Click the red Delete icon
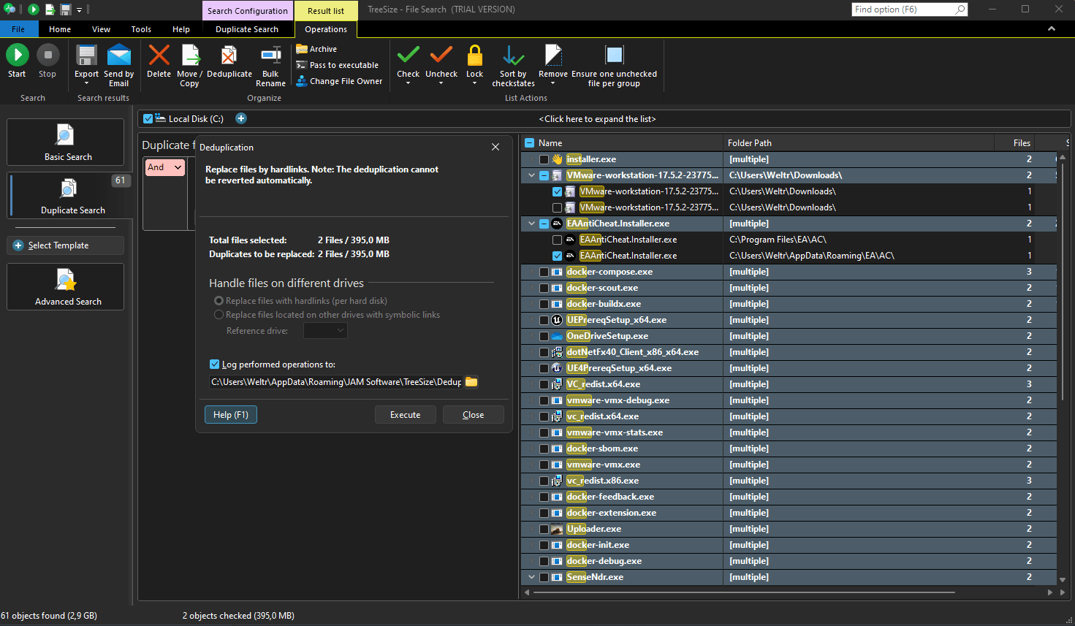1075x626 pixels. tap(159, 57)
